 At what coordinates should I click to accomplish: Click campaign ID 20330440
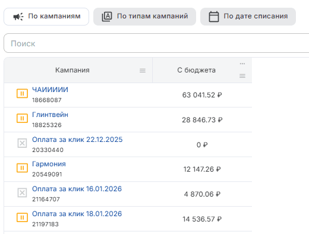48,150
